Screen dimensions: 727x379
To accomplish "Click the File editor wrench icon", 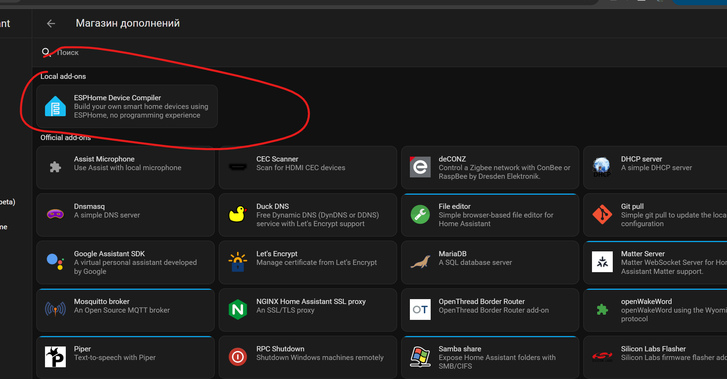I will point(420,214).
